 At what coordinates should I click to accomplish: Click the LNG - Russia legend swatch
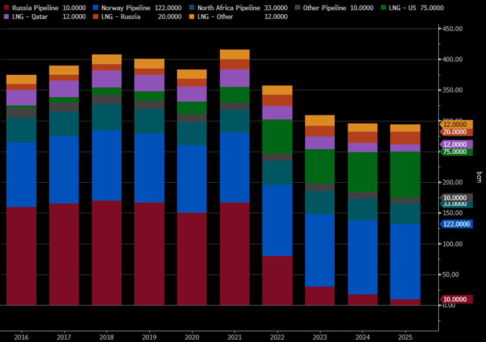coord(95,17)
